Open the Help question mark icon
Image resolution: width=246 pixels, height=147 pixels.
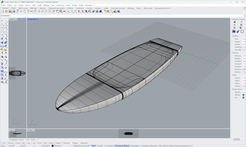click(x=119, y=11)
